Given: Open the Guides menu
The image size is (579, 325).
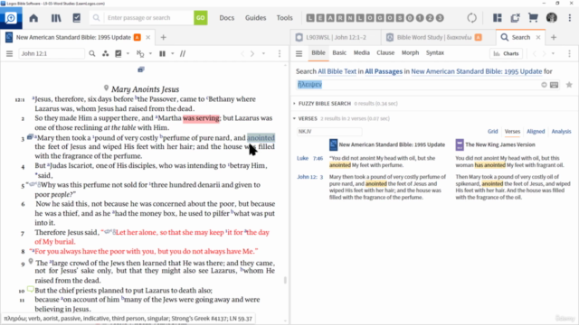Looking at the screenshot, I should tap(255, 18).
